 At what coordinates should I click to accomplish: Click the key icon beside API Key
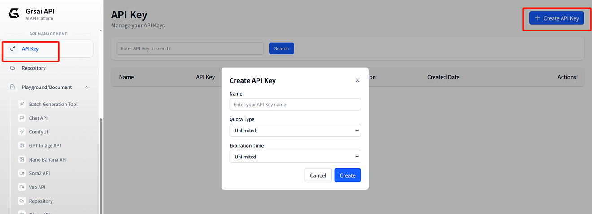[x=13, y=49]
